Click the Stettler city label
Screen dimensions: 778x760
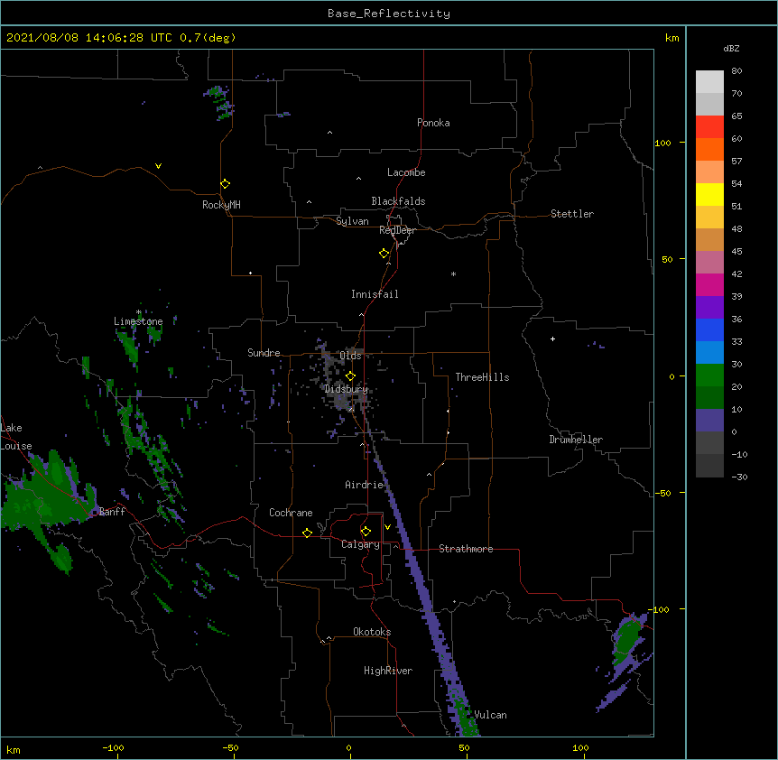pyautogui.click(x=571, y=214)
